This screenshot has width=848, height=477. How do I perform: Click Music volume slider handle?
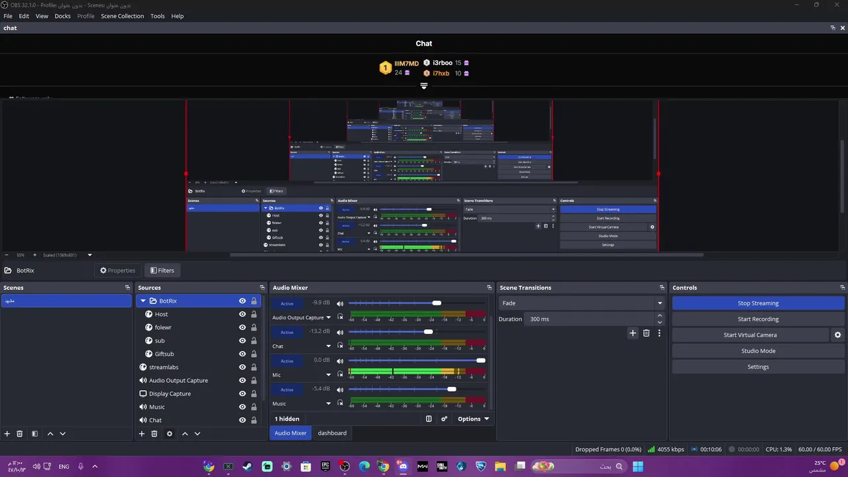(452, 390)
